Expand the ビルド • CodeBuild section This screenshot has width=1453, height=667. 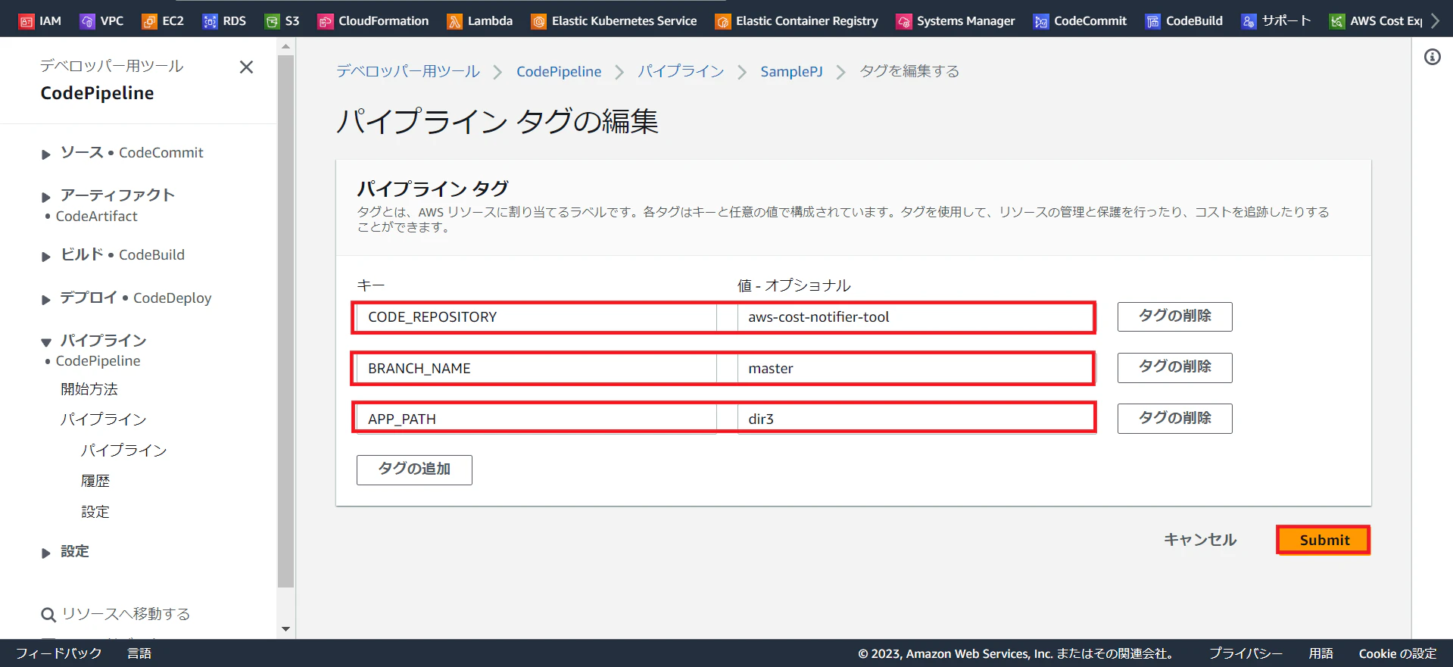coord(46,257)
